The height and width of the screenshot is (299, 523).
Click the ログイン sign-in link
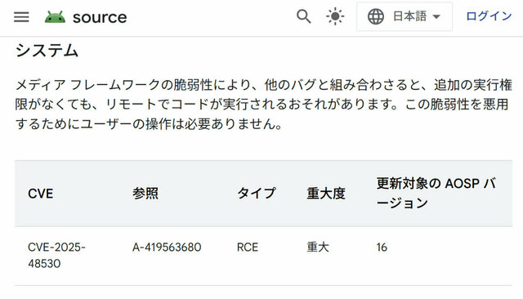tap(489, 16)
